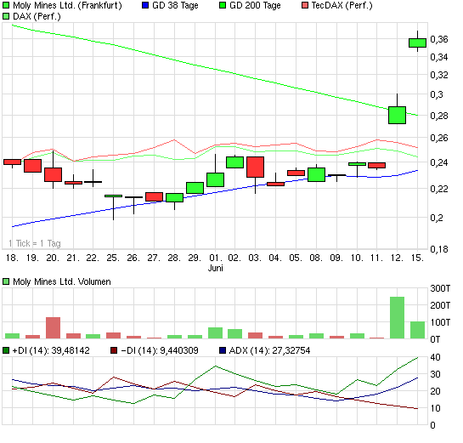This screenshot has height=443, width=463.
Task: Click the green candlestick on the 29th
Action: click(x=195, y=188)
